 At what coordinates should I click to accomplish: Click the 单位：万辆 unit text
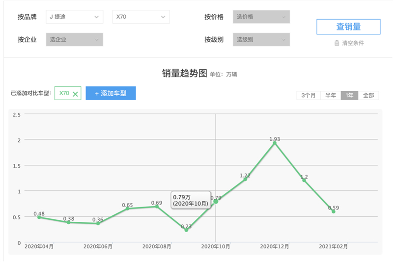[224, 74]
